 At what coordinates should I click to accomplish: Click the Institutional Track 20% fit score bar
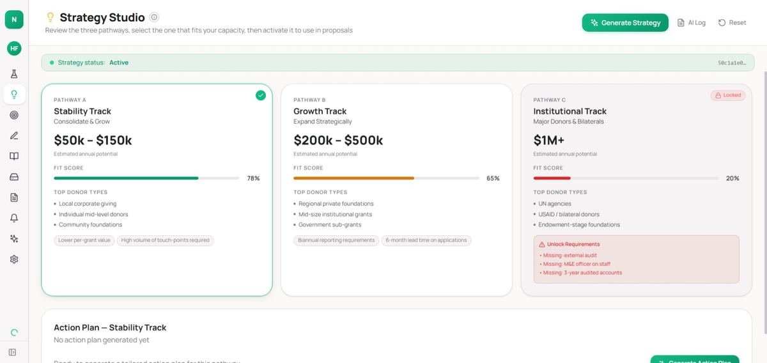click(626, 178)
